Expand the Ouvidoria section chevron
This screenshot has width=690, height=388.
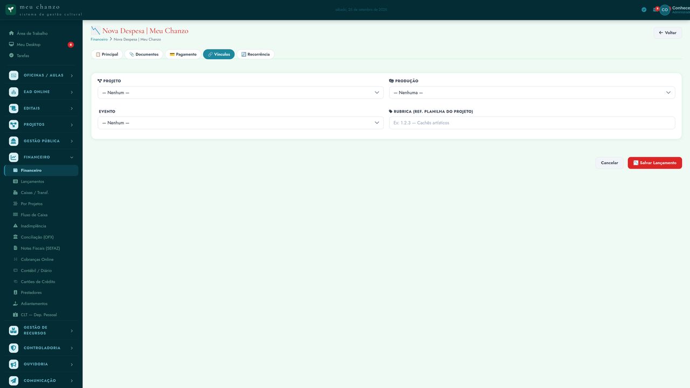click(x=72, y=364)
